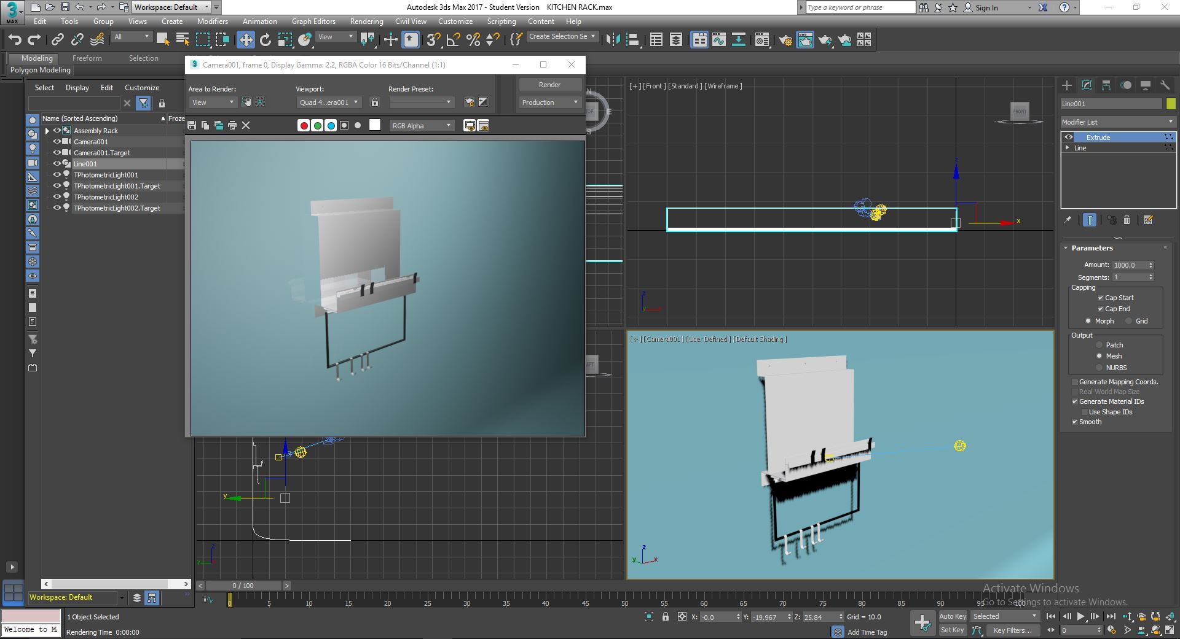Select the NURBS output radio button

point(1099,367)
